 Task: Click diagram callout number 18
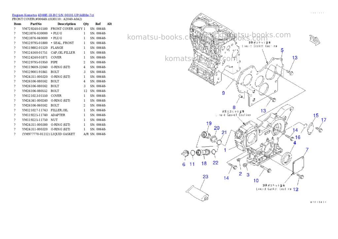click(x=204, y=164)
